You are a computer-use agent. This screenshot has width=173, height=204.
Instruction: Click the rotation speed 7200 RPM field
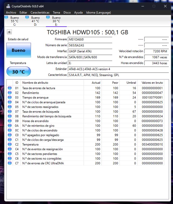click(157, 51)
